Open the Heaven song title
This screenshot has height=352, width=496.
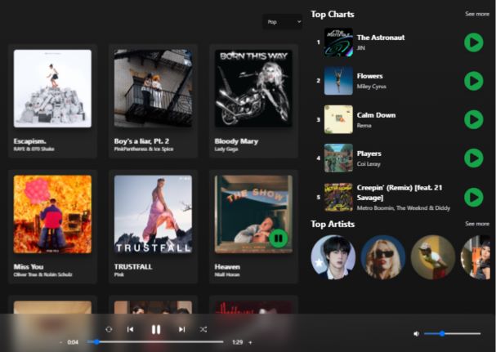[227, 266]
